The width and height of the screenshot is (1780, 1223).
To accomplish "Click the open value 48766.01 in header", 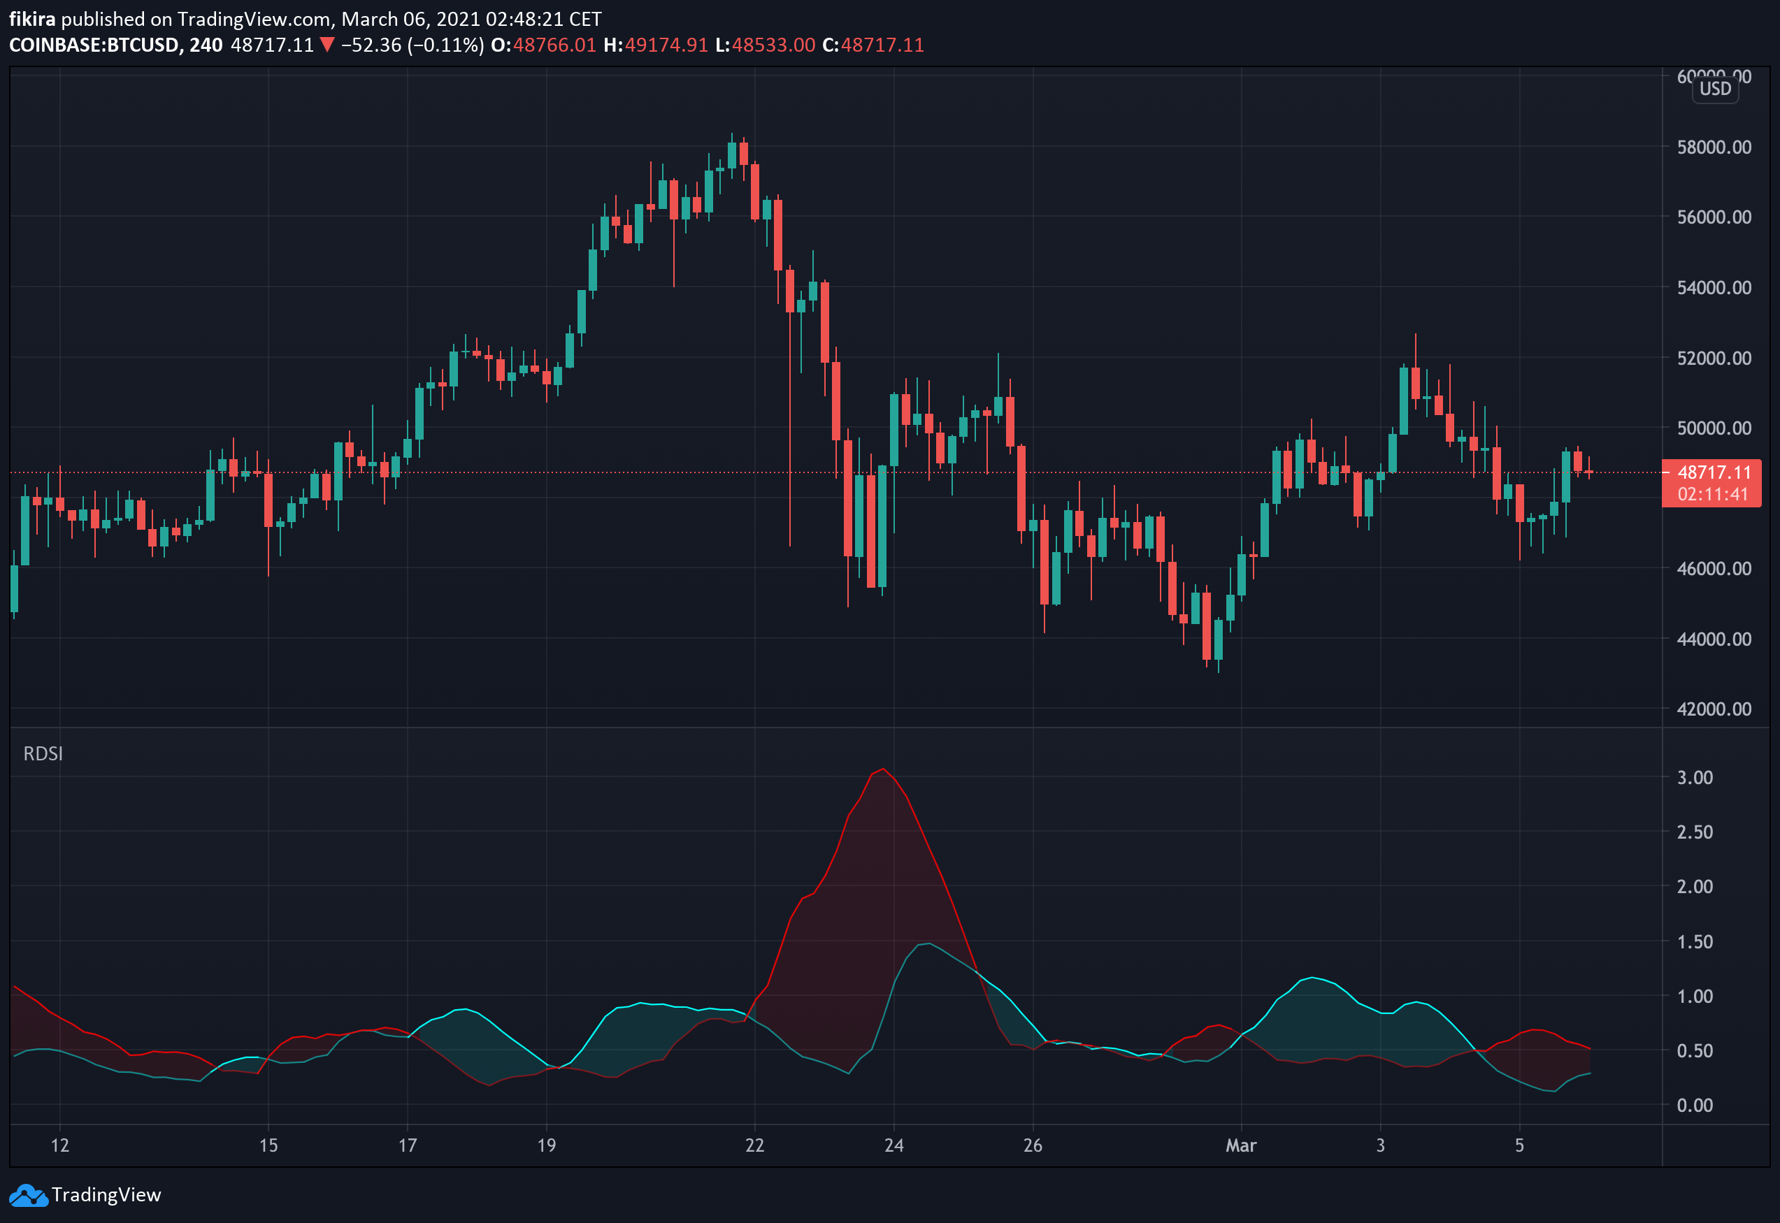I will coord(554,45).
